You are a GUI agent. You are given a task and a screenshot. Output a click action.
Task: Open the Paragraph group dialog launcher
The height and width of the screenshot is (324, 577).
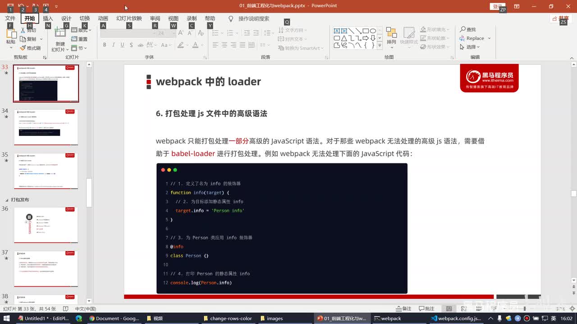(326, 58)
